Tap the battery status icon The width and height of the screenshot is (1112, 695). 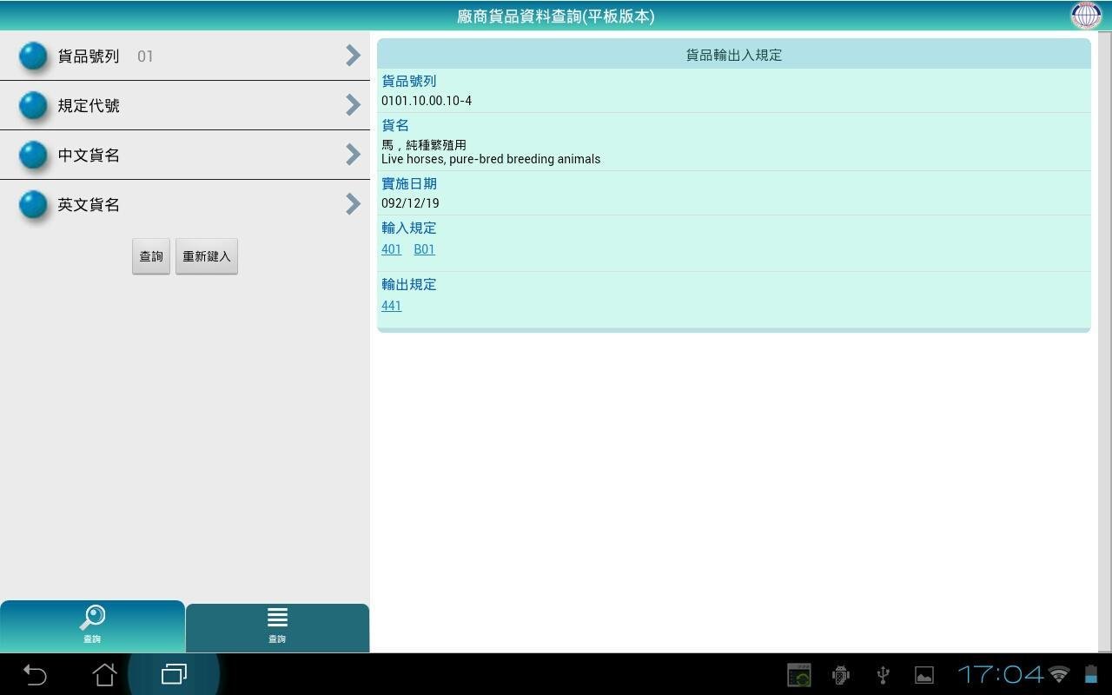[x=1090, y=674]
